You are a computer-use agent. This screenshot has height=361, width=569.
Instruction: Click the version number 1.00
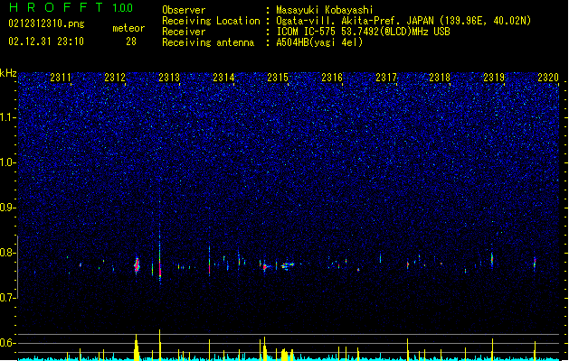[123, 8]
